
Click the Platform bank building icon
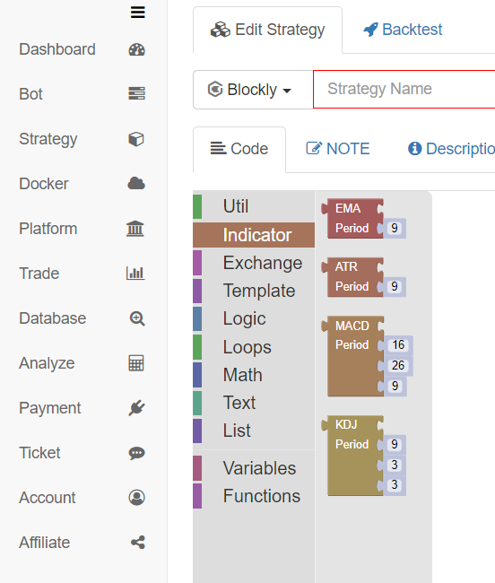point(135,229)
